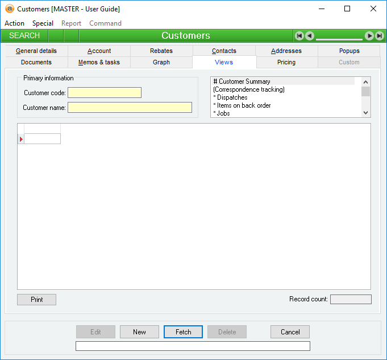Open the Pricing tab
This screenshot has height=360, width=387.
coord(286,62)
